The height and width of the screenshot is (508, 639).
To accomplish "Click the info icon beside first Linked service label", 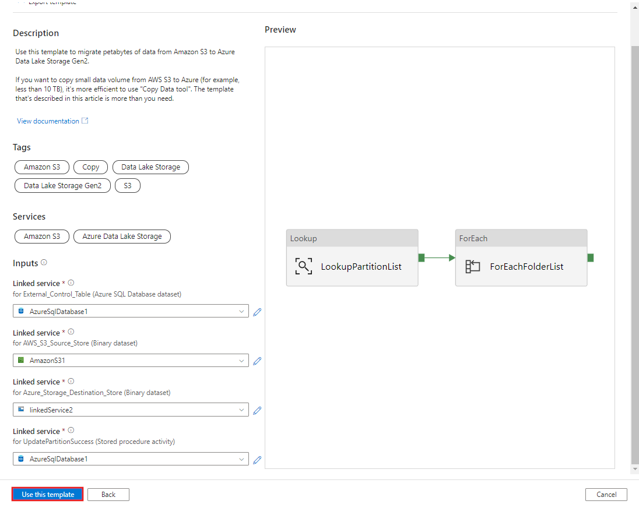I will click(x=71, y=283).
